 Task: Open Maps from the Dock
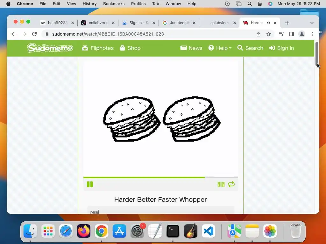234,231
